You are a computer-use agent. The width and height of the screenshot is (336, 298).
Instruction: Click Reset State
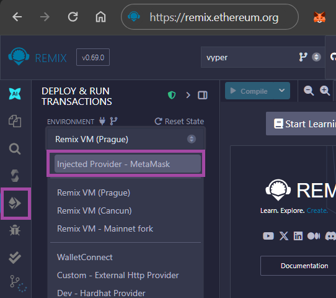[x=179, y=122]
